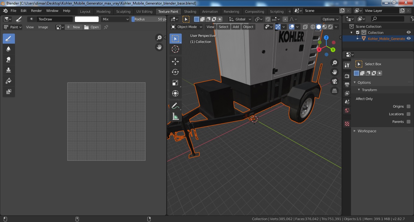The image size is (414, 222).
Task: Expand the Workspace panel
Action: pos(367,131)
